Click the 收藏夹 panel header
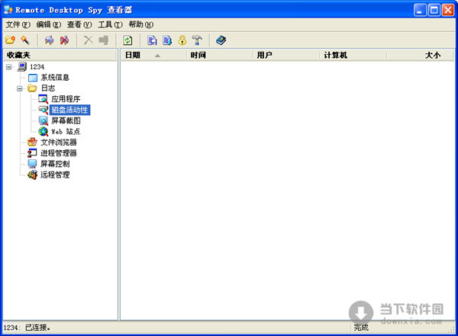This screenshot has height=336, width=458. (x=60, y=55)
